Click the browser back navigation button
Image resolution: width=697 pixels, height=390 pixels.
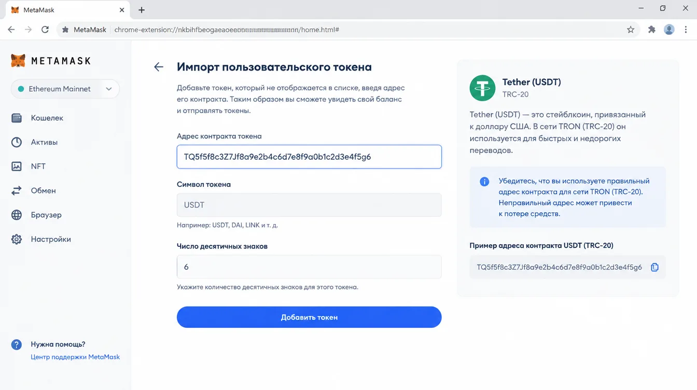click(11, 30)
